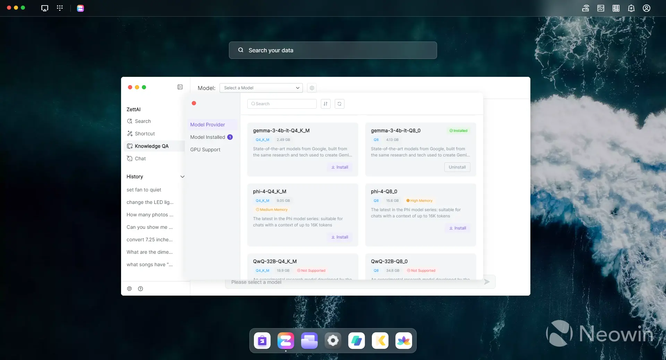Viewport: 666px width, 360px height.
Task: Click the ZettAI icon in top bar
Action: click(80, 8)
